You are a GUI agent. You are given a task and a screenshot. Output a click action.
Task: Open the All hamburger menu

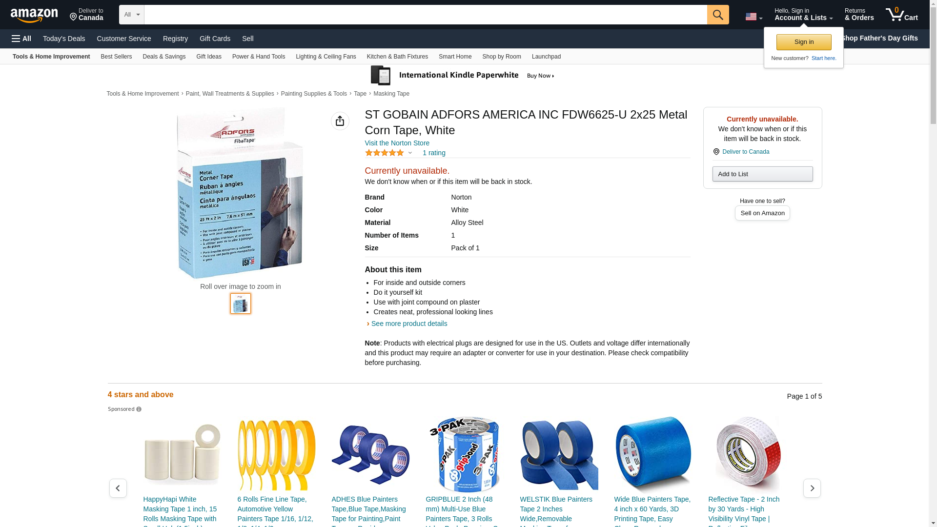(21, 39)
